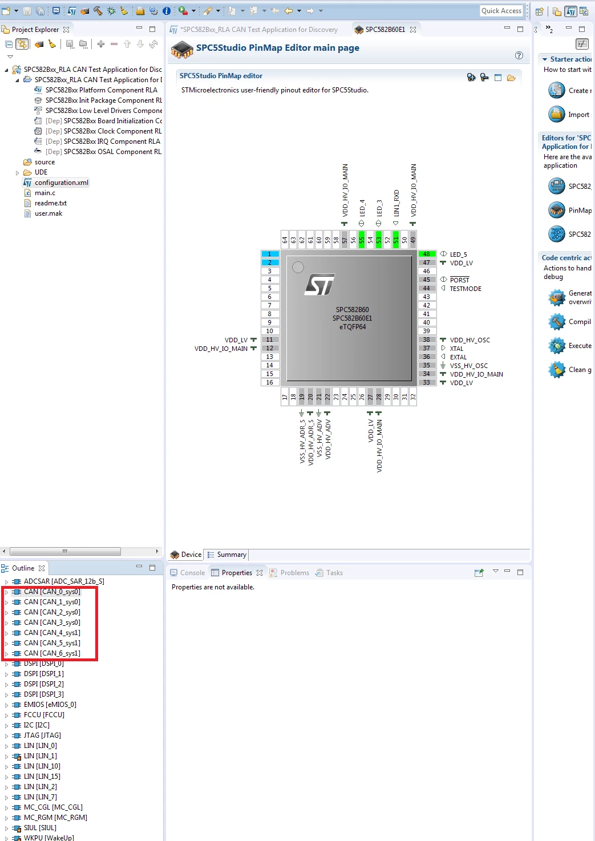Show hidden views chevron with count 2
Image resolution: width=595 pixels, height=841 pixels.
pos(549,29)
